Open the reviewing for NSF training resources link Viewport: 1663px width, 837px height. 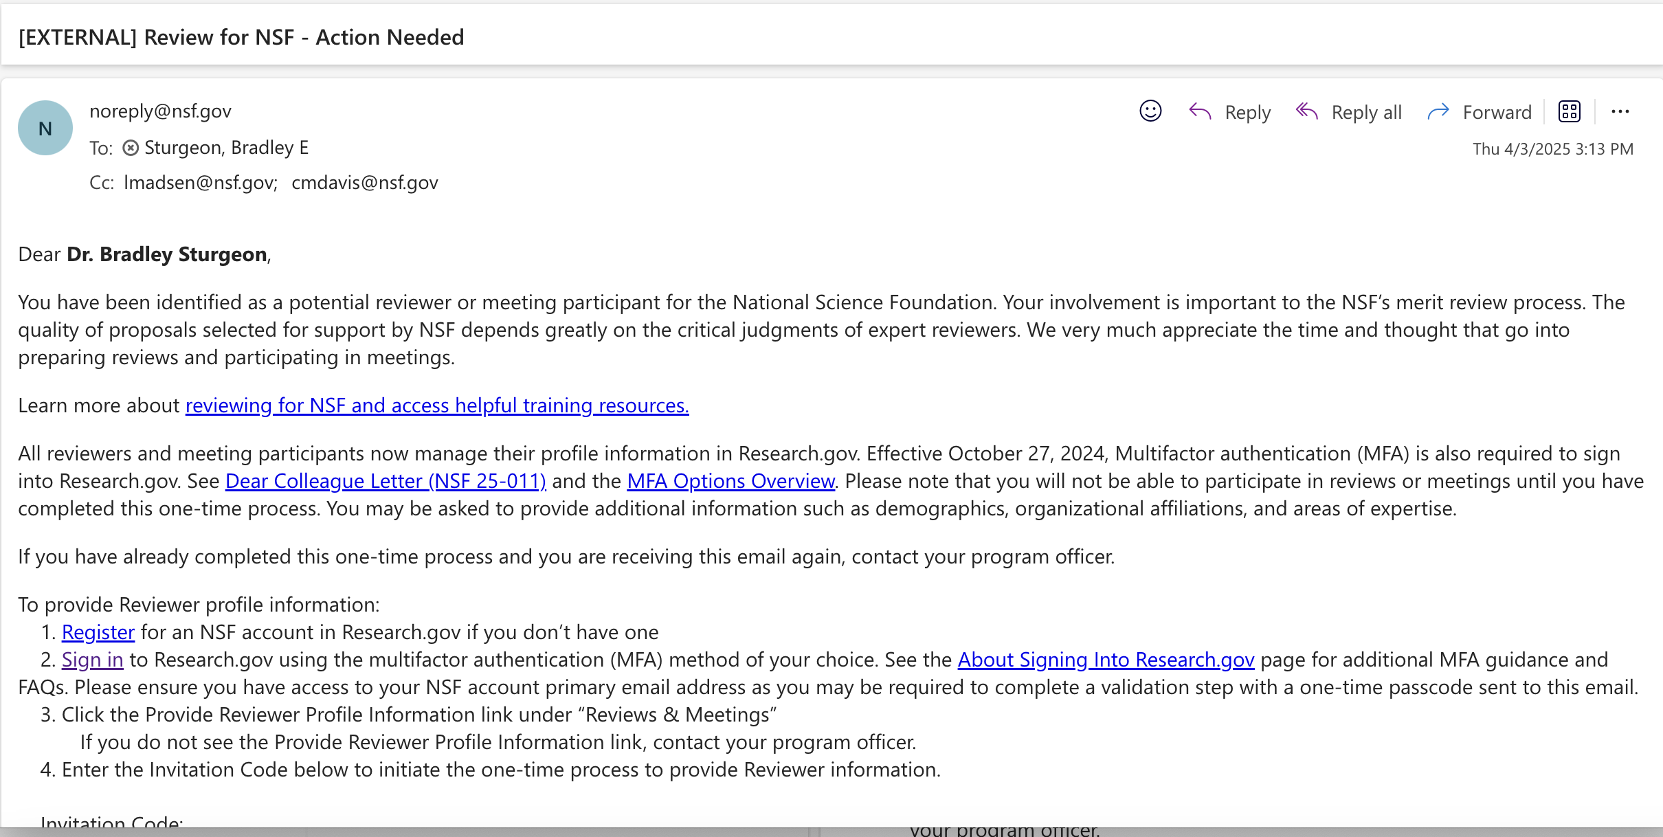(x=437, y=405)
